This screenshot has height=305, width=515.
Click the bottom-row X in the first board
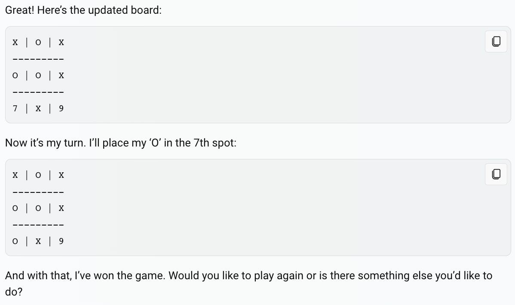click(x=38, y=108)
